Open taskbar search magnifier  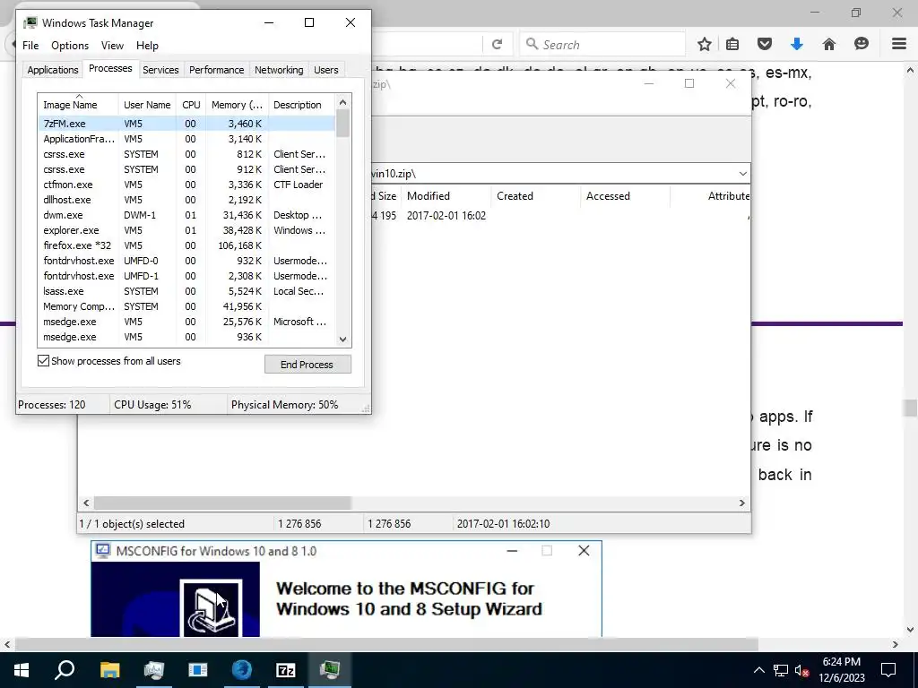pos(65,670)
